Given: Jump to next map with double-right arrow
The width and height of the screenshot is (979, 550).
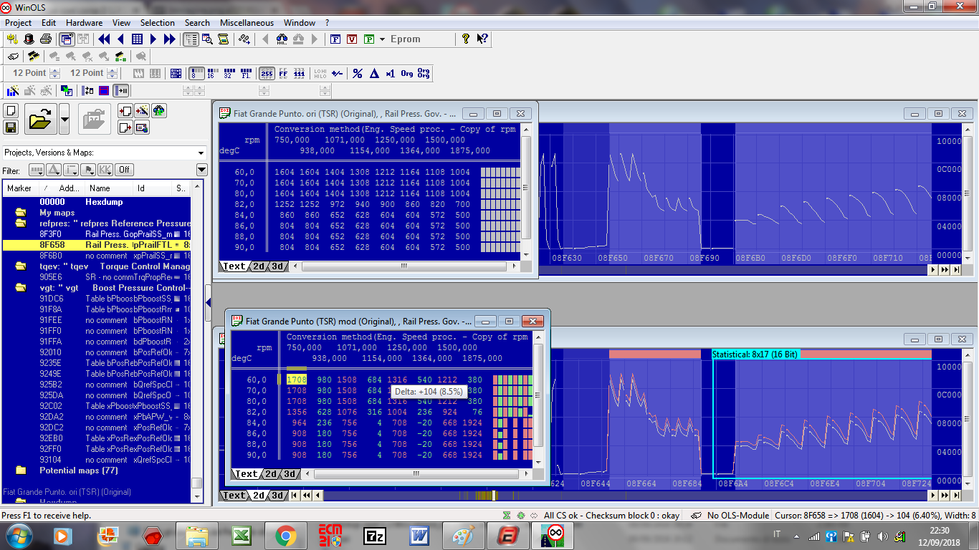Looking at the screenshot, I should (169, 39).
